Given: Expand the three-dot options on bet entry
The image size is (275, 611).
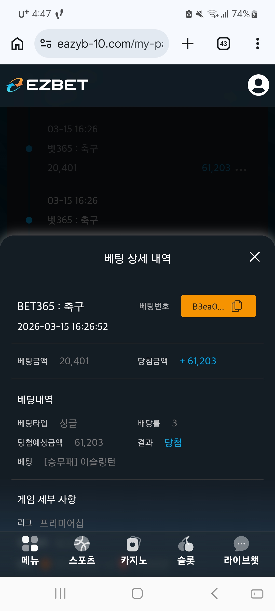Looking at the screenshot, I should click(241, 170).
